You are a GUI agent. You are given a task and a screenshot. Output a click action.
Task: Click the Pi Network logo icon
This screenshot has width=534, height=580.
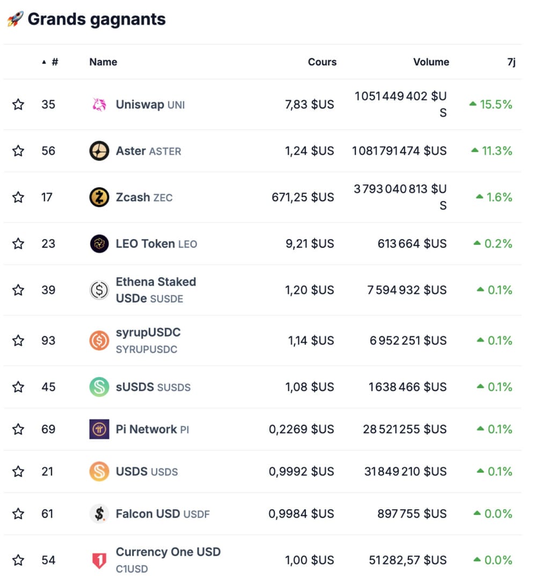pyautogui.click(x=99, y=429)
